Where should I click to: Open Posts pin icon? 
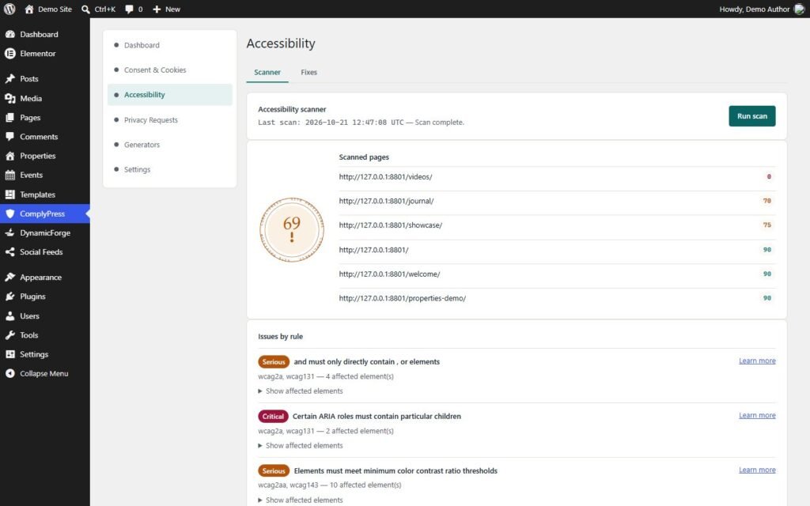click(9, 78)
